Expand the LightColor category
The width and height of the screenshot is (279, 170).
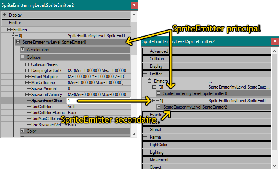[x=145, y=144]
